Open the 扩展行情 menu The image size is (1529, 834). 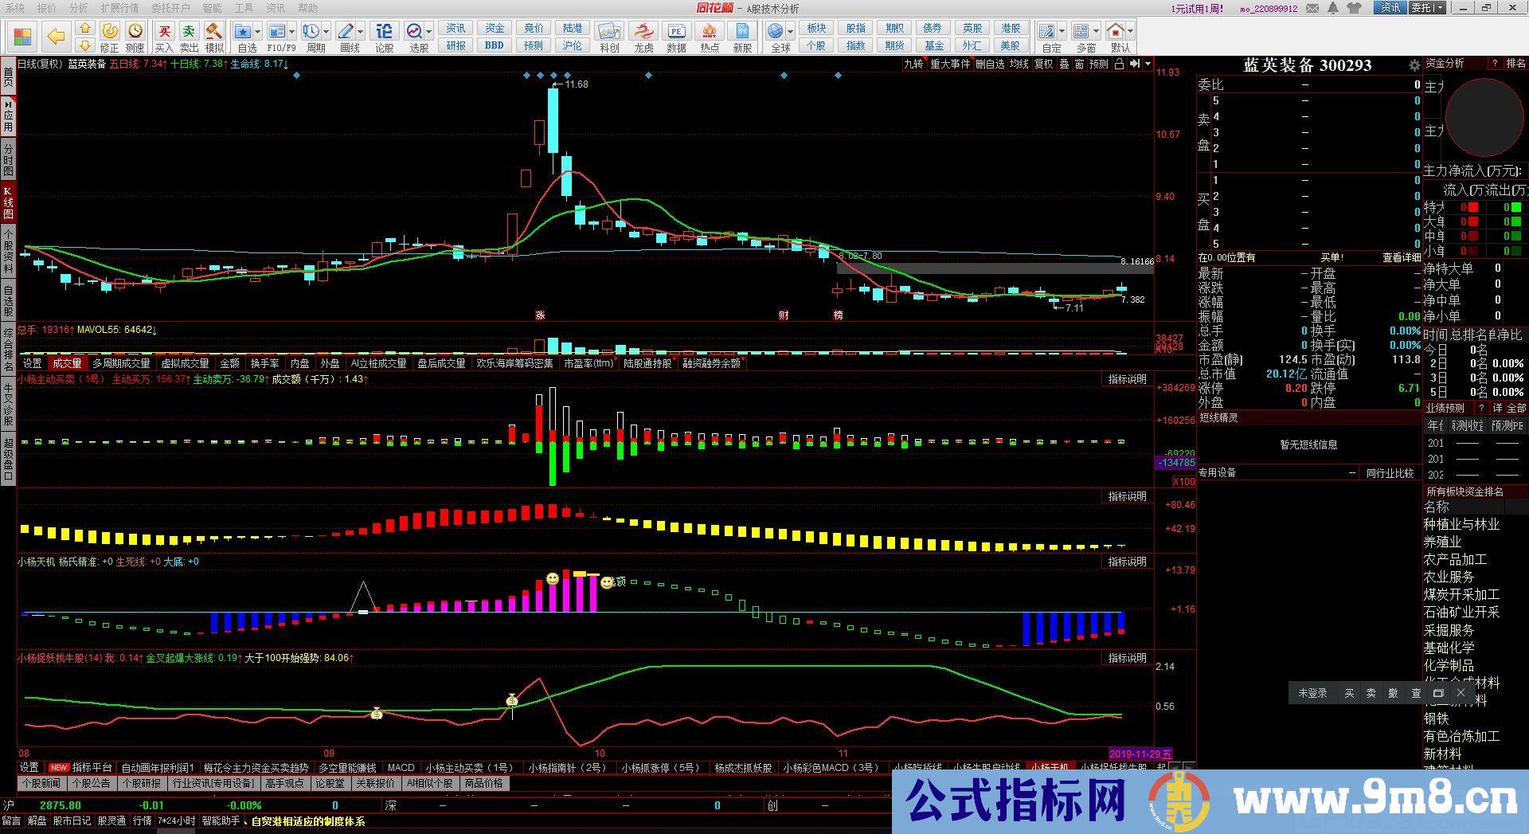(119, 8)
